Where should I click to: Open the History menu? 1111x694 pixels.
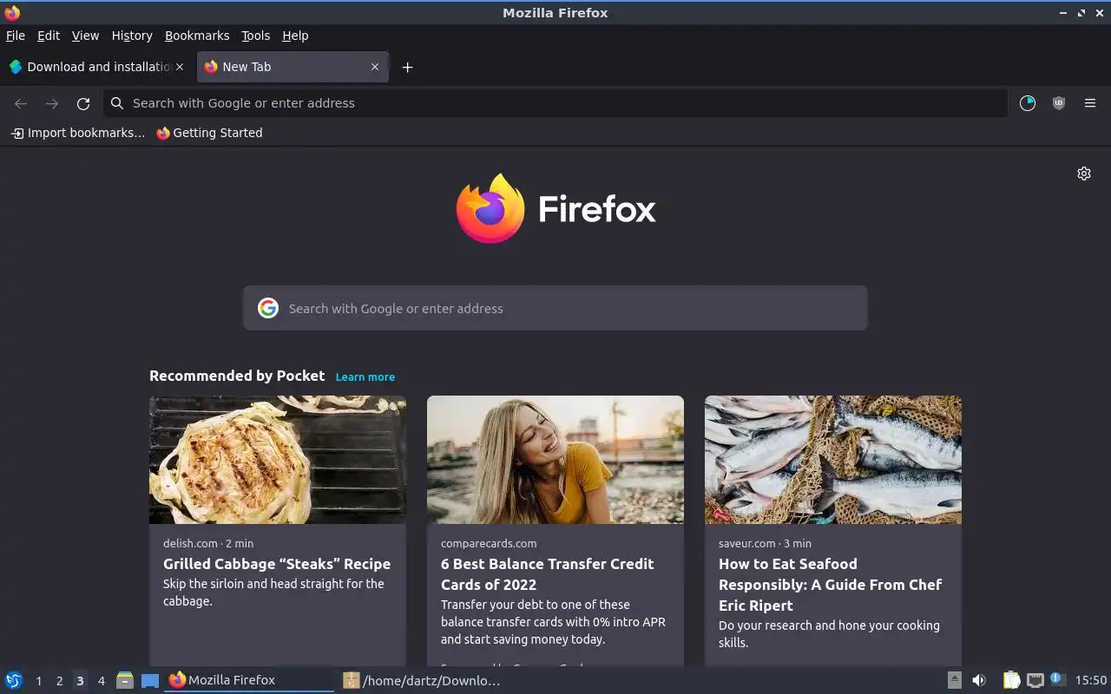coord(132,36)
